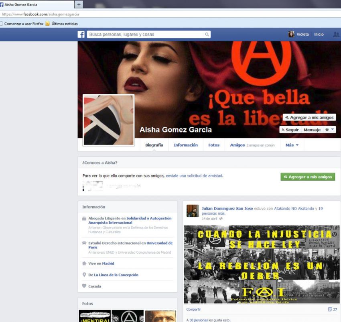Click the 19 personas más link

(x=262, y=211)
